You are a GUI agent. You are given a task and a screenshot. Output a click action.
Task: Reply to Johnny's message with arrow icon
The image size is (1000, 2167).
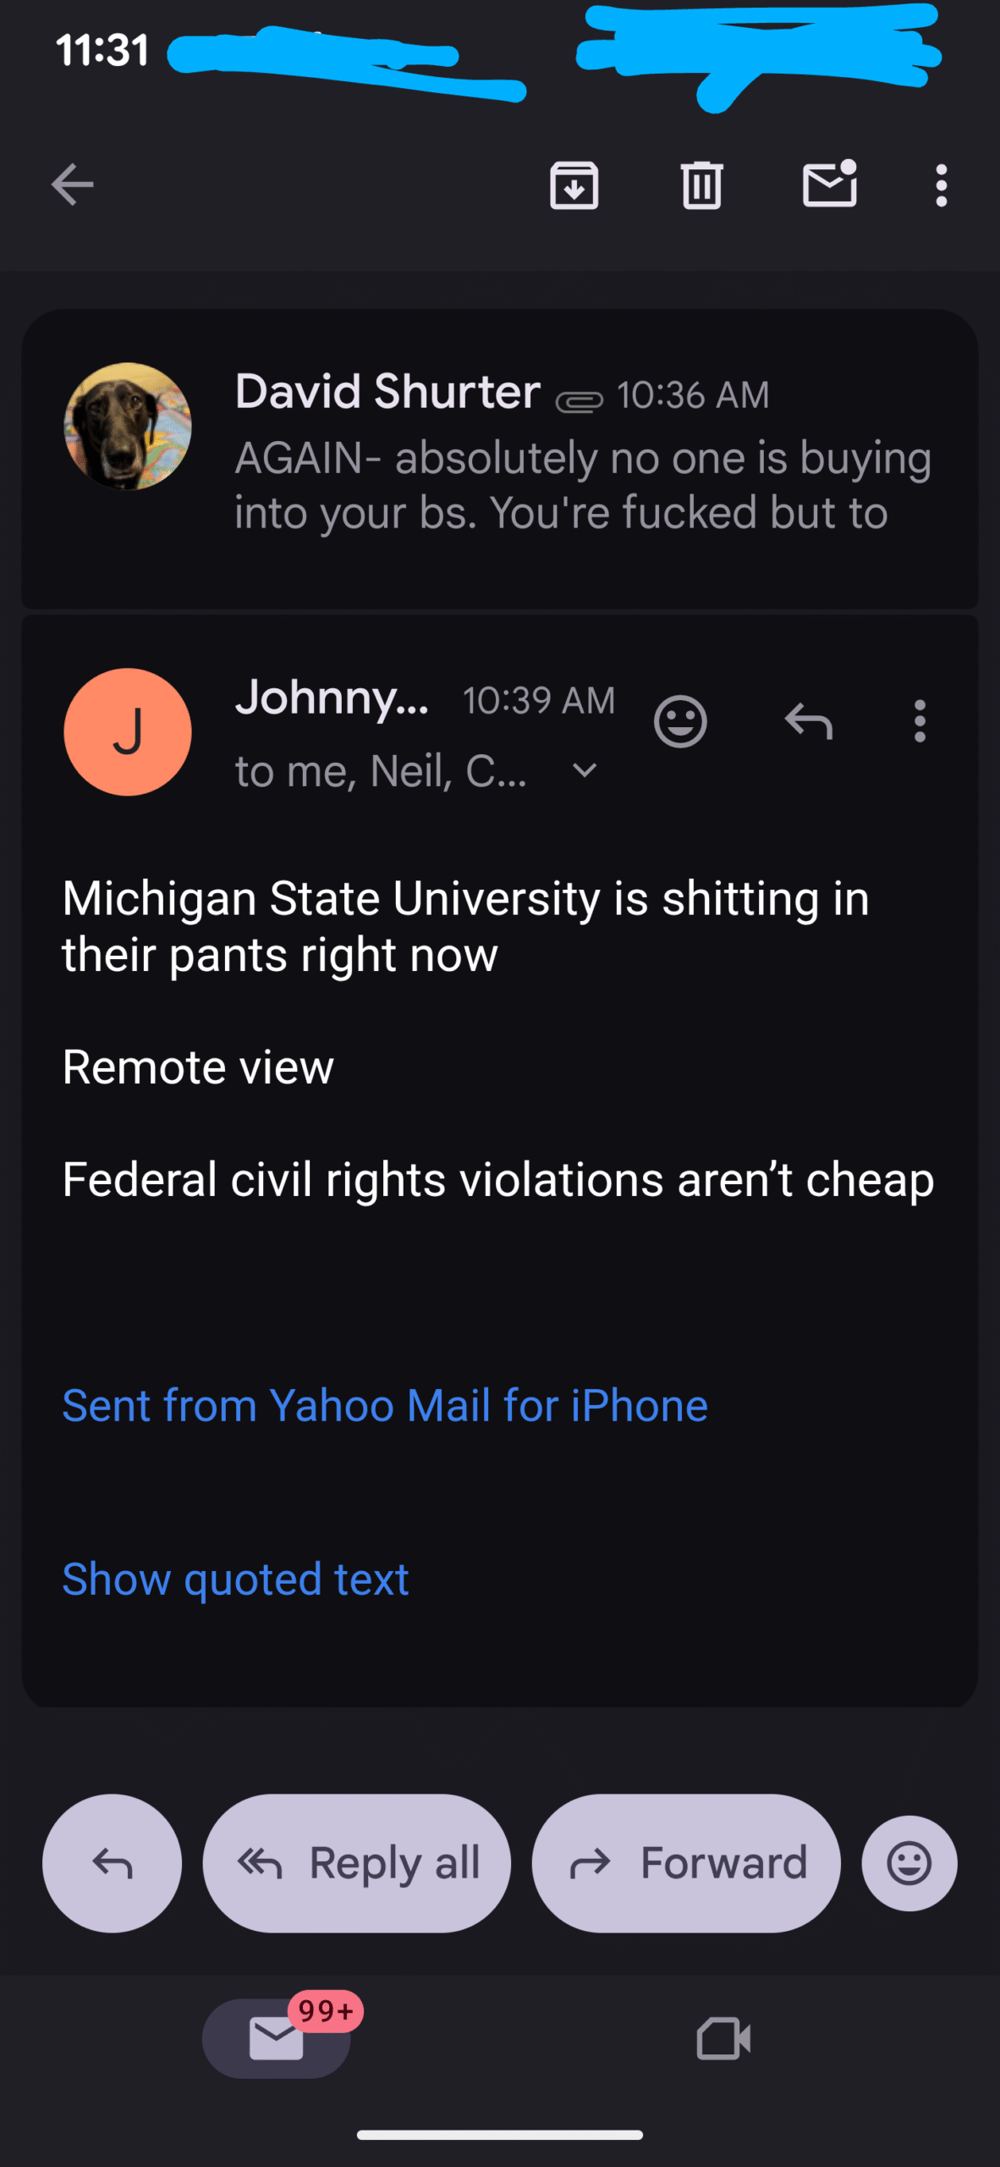click(809, 722)
